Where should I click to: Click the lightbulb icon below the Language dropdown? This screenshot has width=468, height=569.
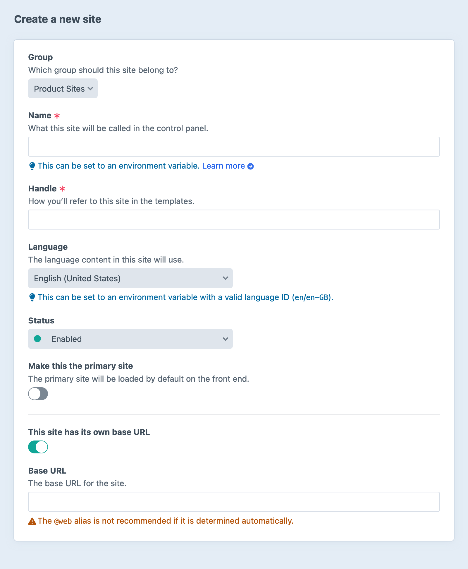click(x=32, y=297)
